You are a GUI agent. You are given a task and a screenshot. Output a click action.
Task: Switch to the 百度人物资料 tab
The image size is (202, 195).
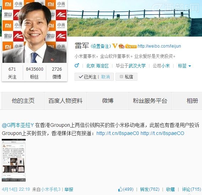pyautogui.click(x=65, y=101)
